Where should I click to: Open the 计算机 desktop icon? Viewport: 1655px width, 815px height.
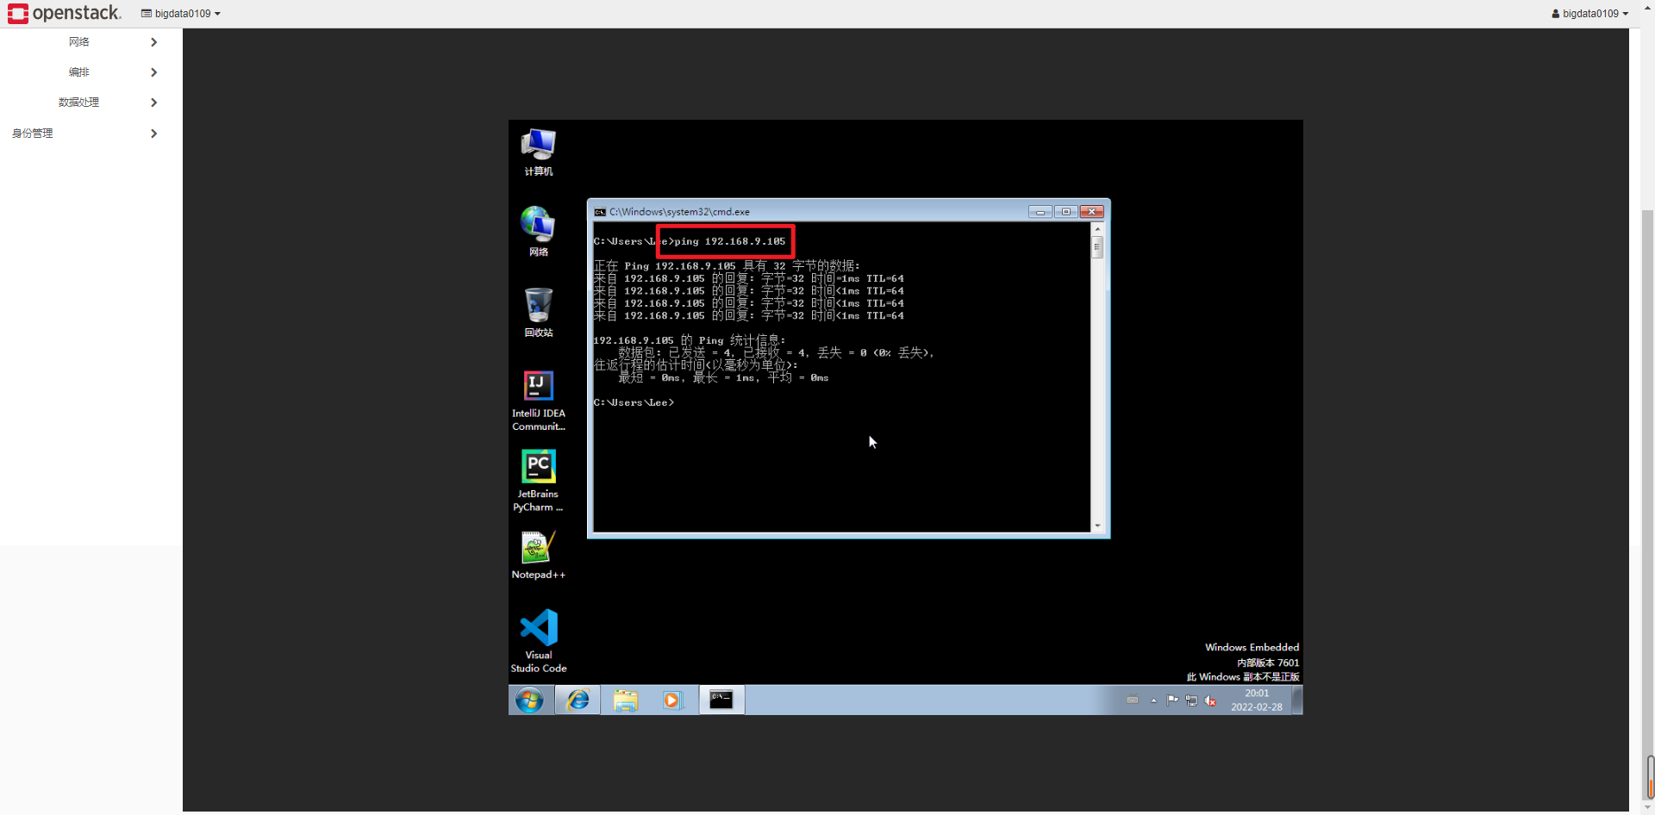pyautogui.click(x=539, y=152)
